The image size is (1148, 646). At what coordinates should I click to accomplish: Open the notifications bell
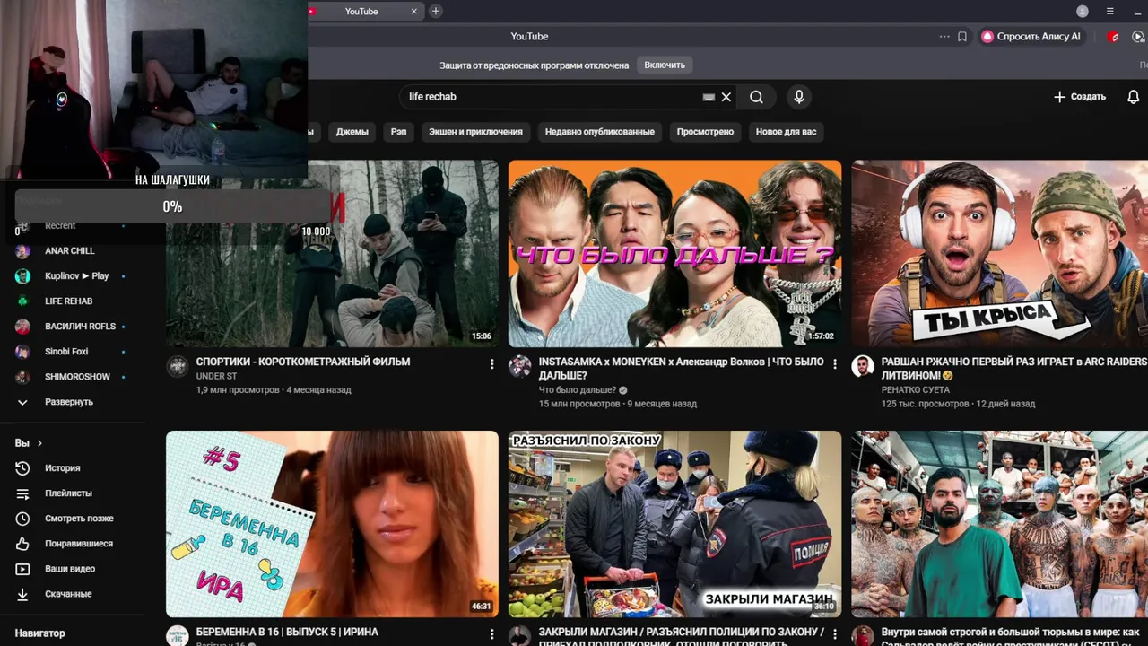(1133, 97)
